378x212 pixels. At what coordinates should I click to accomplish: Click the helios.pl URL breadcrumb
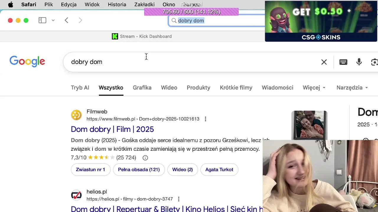pyautogui.click(x=130, y=199)
